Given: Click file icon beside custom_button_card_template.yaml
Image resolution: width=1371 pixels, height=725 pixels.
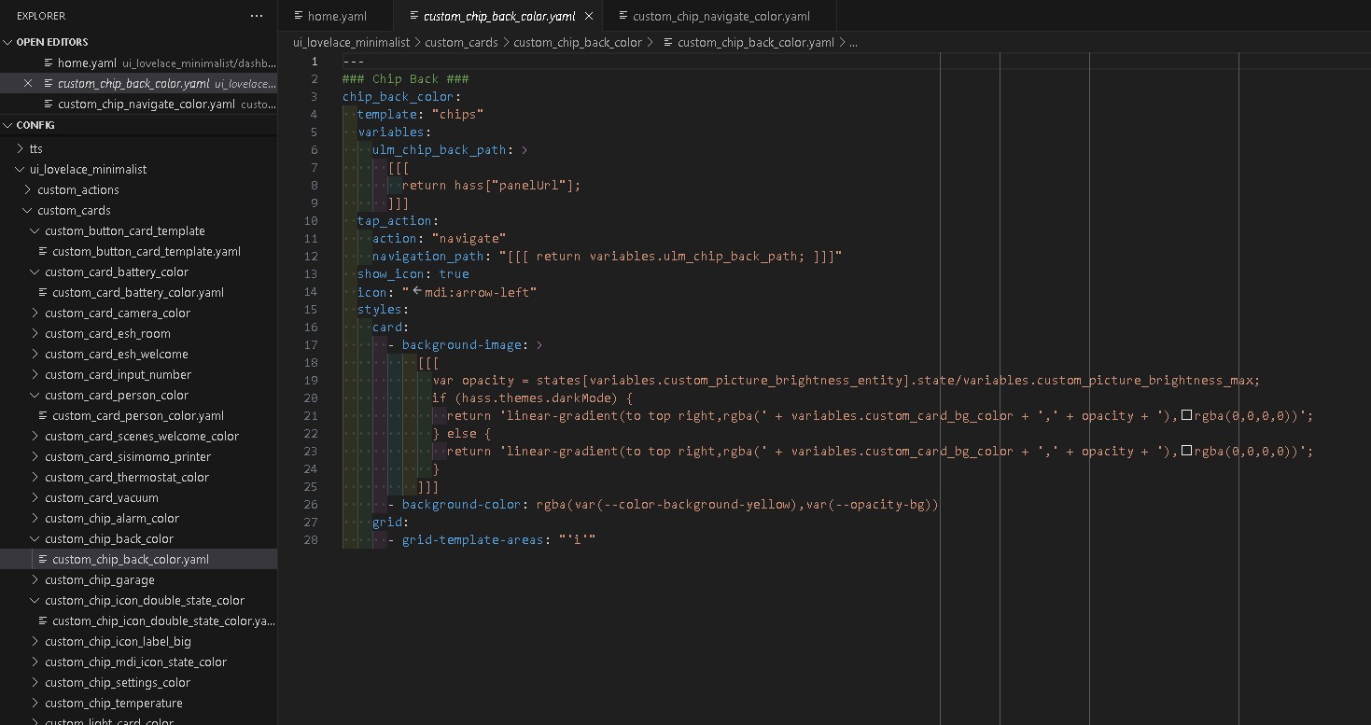Looking at the screenshot, I should [43, 251].
